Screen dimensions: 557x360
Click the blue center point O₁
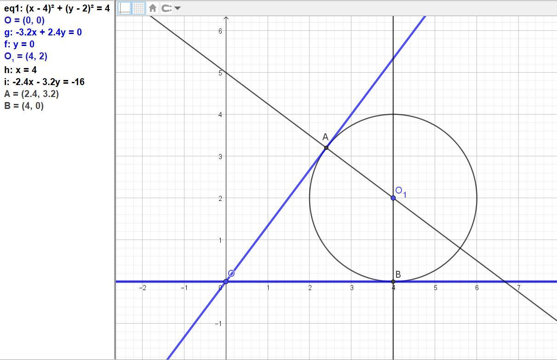click(x=393, y=198)
